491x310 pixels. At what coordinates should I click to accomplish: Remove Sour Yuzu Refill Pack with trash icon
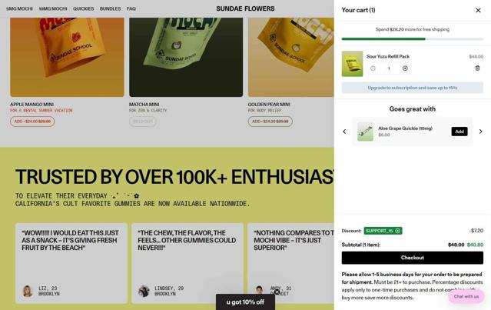[477, 68]
